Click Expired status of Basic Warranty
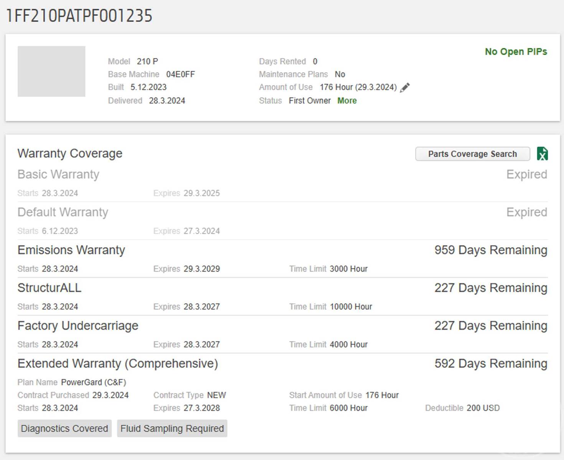This screenshot has width=564, height=460. (x=527, y=174)
